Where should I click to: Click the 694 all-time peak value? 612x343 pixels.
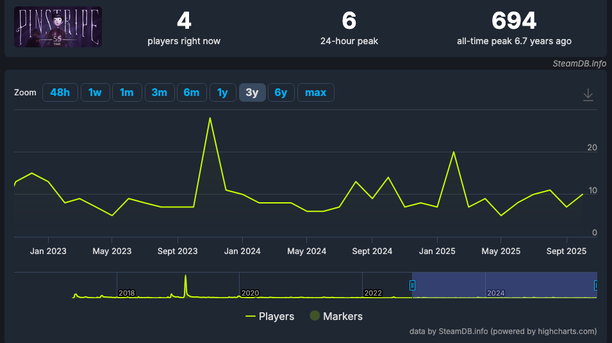pos(514,20)
